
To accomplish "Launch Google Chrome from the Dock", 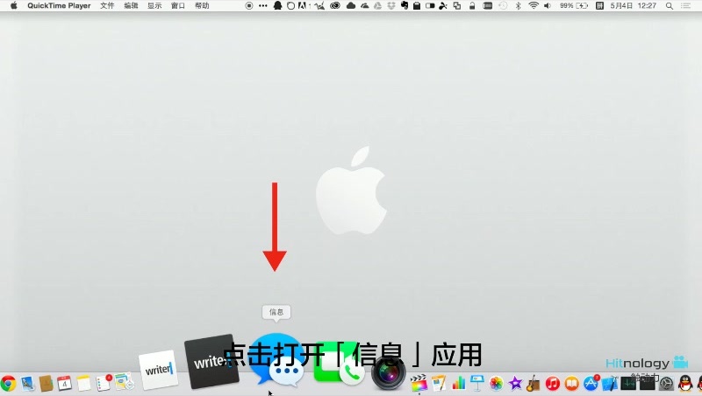I will tap(9, 384).
